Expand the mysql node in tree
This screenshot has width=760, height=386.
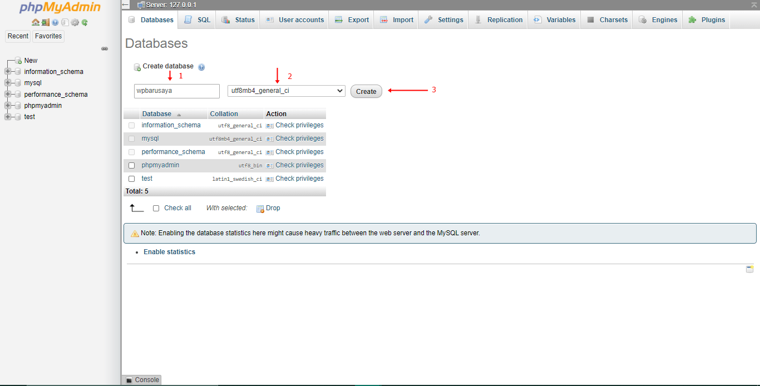pyautogui.click(x=8, y=83)
